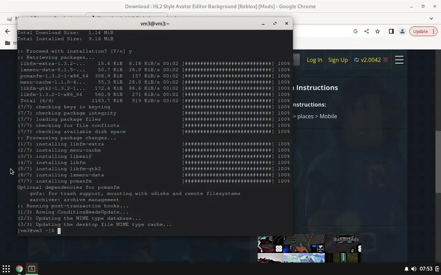Click the red alert icon after v2.0042
Image resolution: width=441 pixels, height=275 pixels.
coord(386,60)
